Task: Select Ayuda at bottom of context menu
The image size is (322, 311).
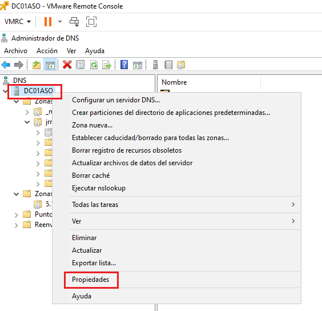Action: point(176,296)
